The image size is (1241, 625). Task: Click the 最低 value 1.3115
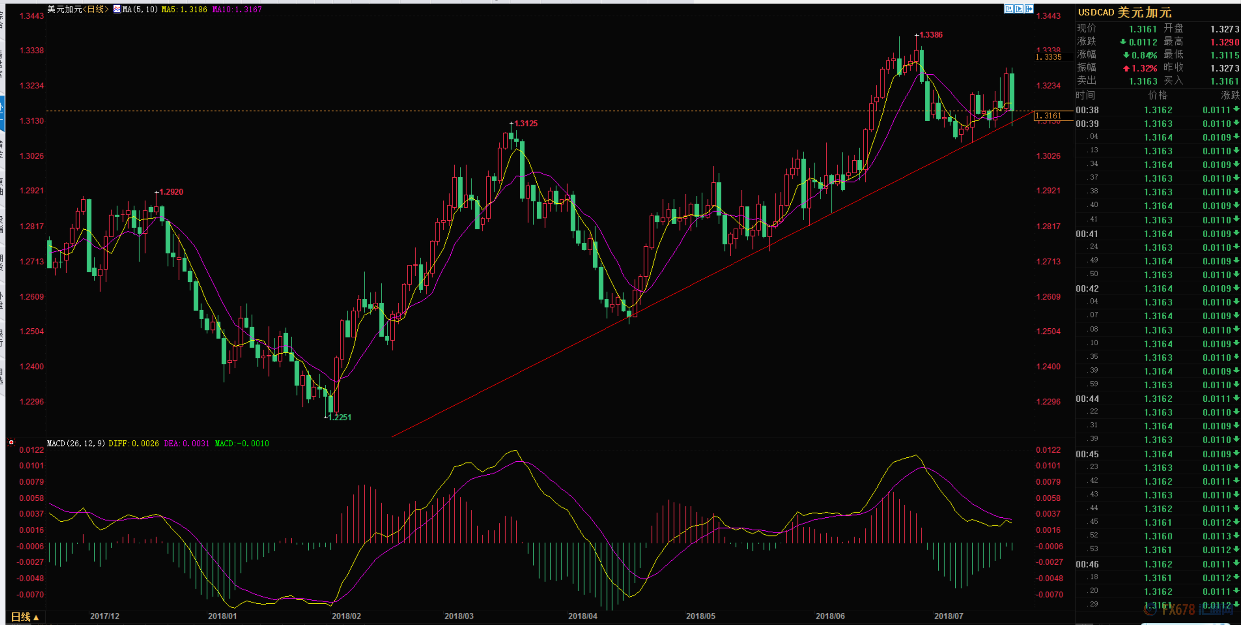click(1224, 56)
